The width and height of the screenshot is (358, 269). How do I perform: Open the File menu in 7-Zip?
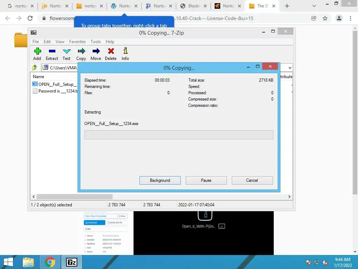click(x=36, y=42)
